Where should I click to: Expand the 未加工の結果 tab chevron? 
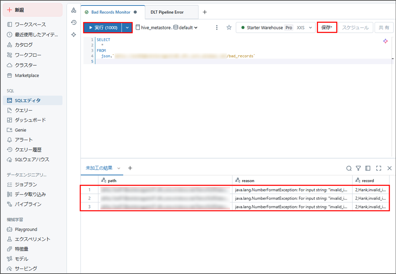point(119,168)
